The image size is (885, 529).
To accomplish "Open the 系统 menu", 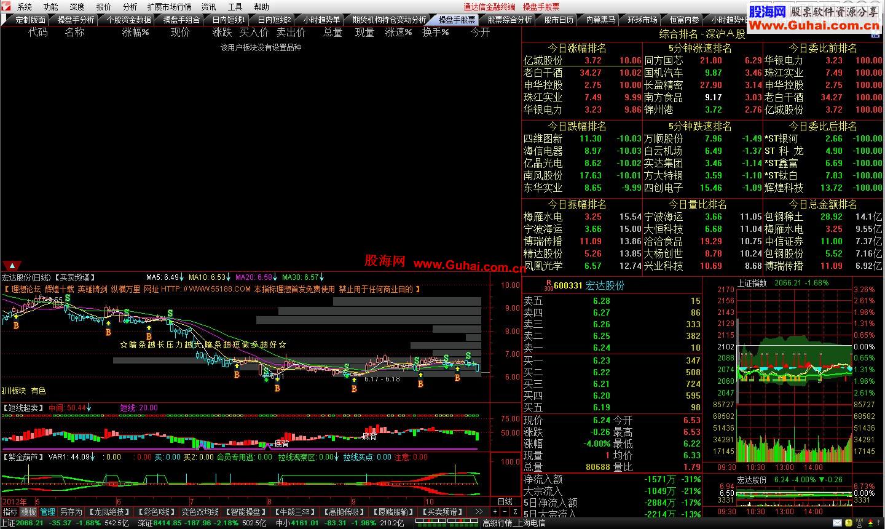I will [x=25, y=7].
